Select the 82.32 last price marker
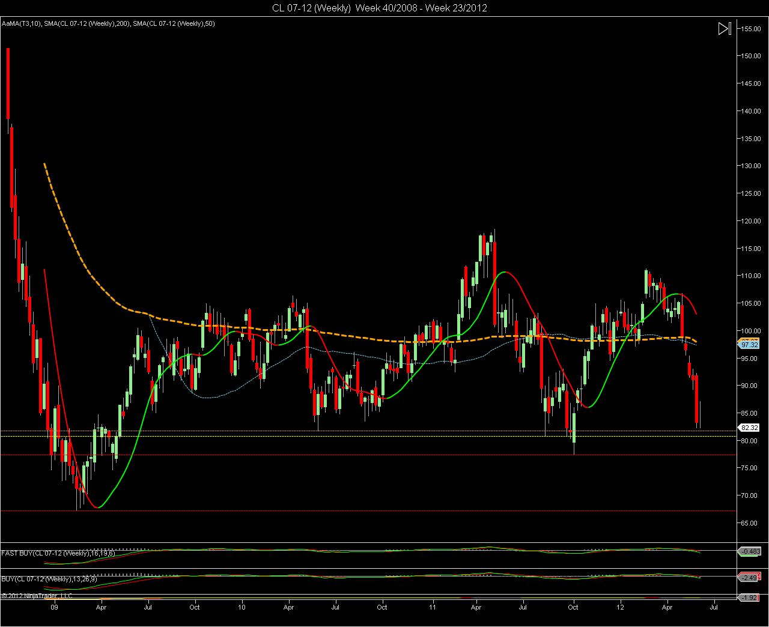 (749, 428)
